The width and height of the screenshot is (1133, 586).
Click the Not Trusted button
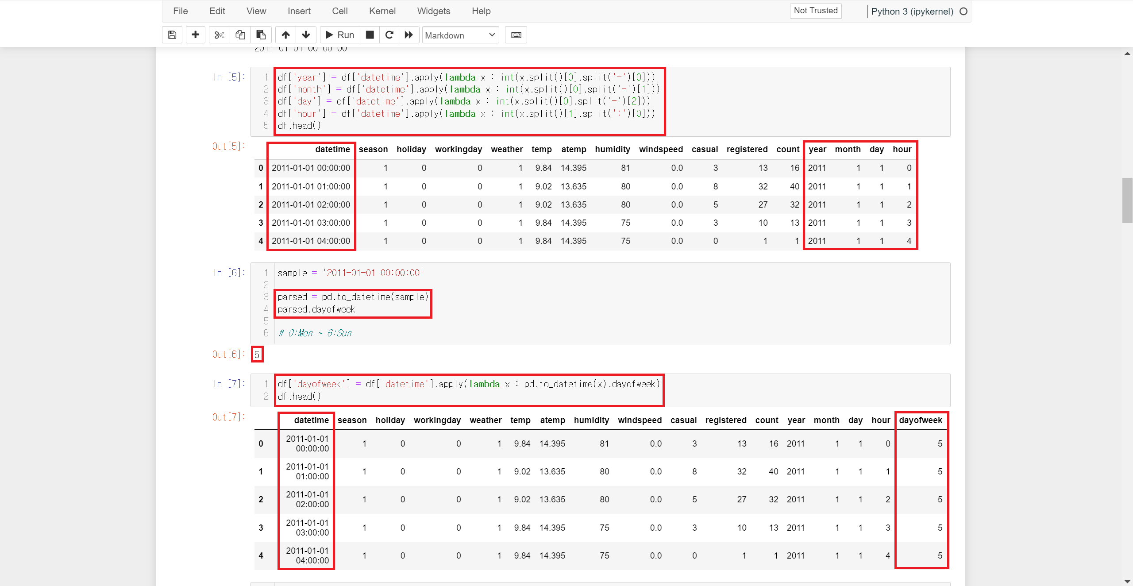(x=815, y=11)
